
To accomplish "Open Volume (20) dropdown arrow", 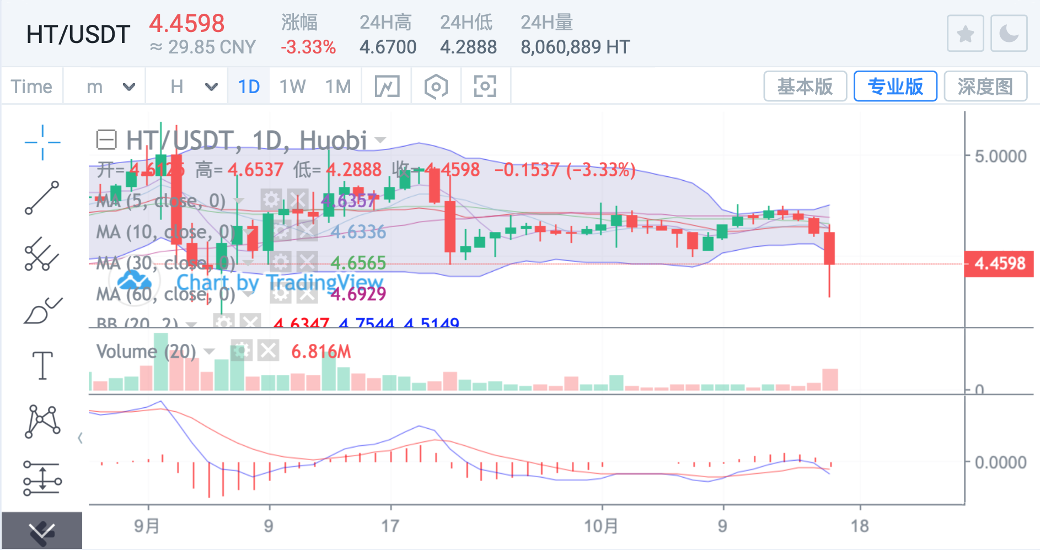I will (x=209, y=352).
